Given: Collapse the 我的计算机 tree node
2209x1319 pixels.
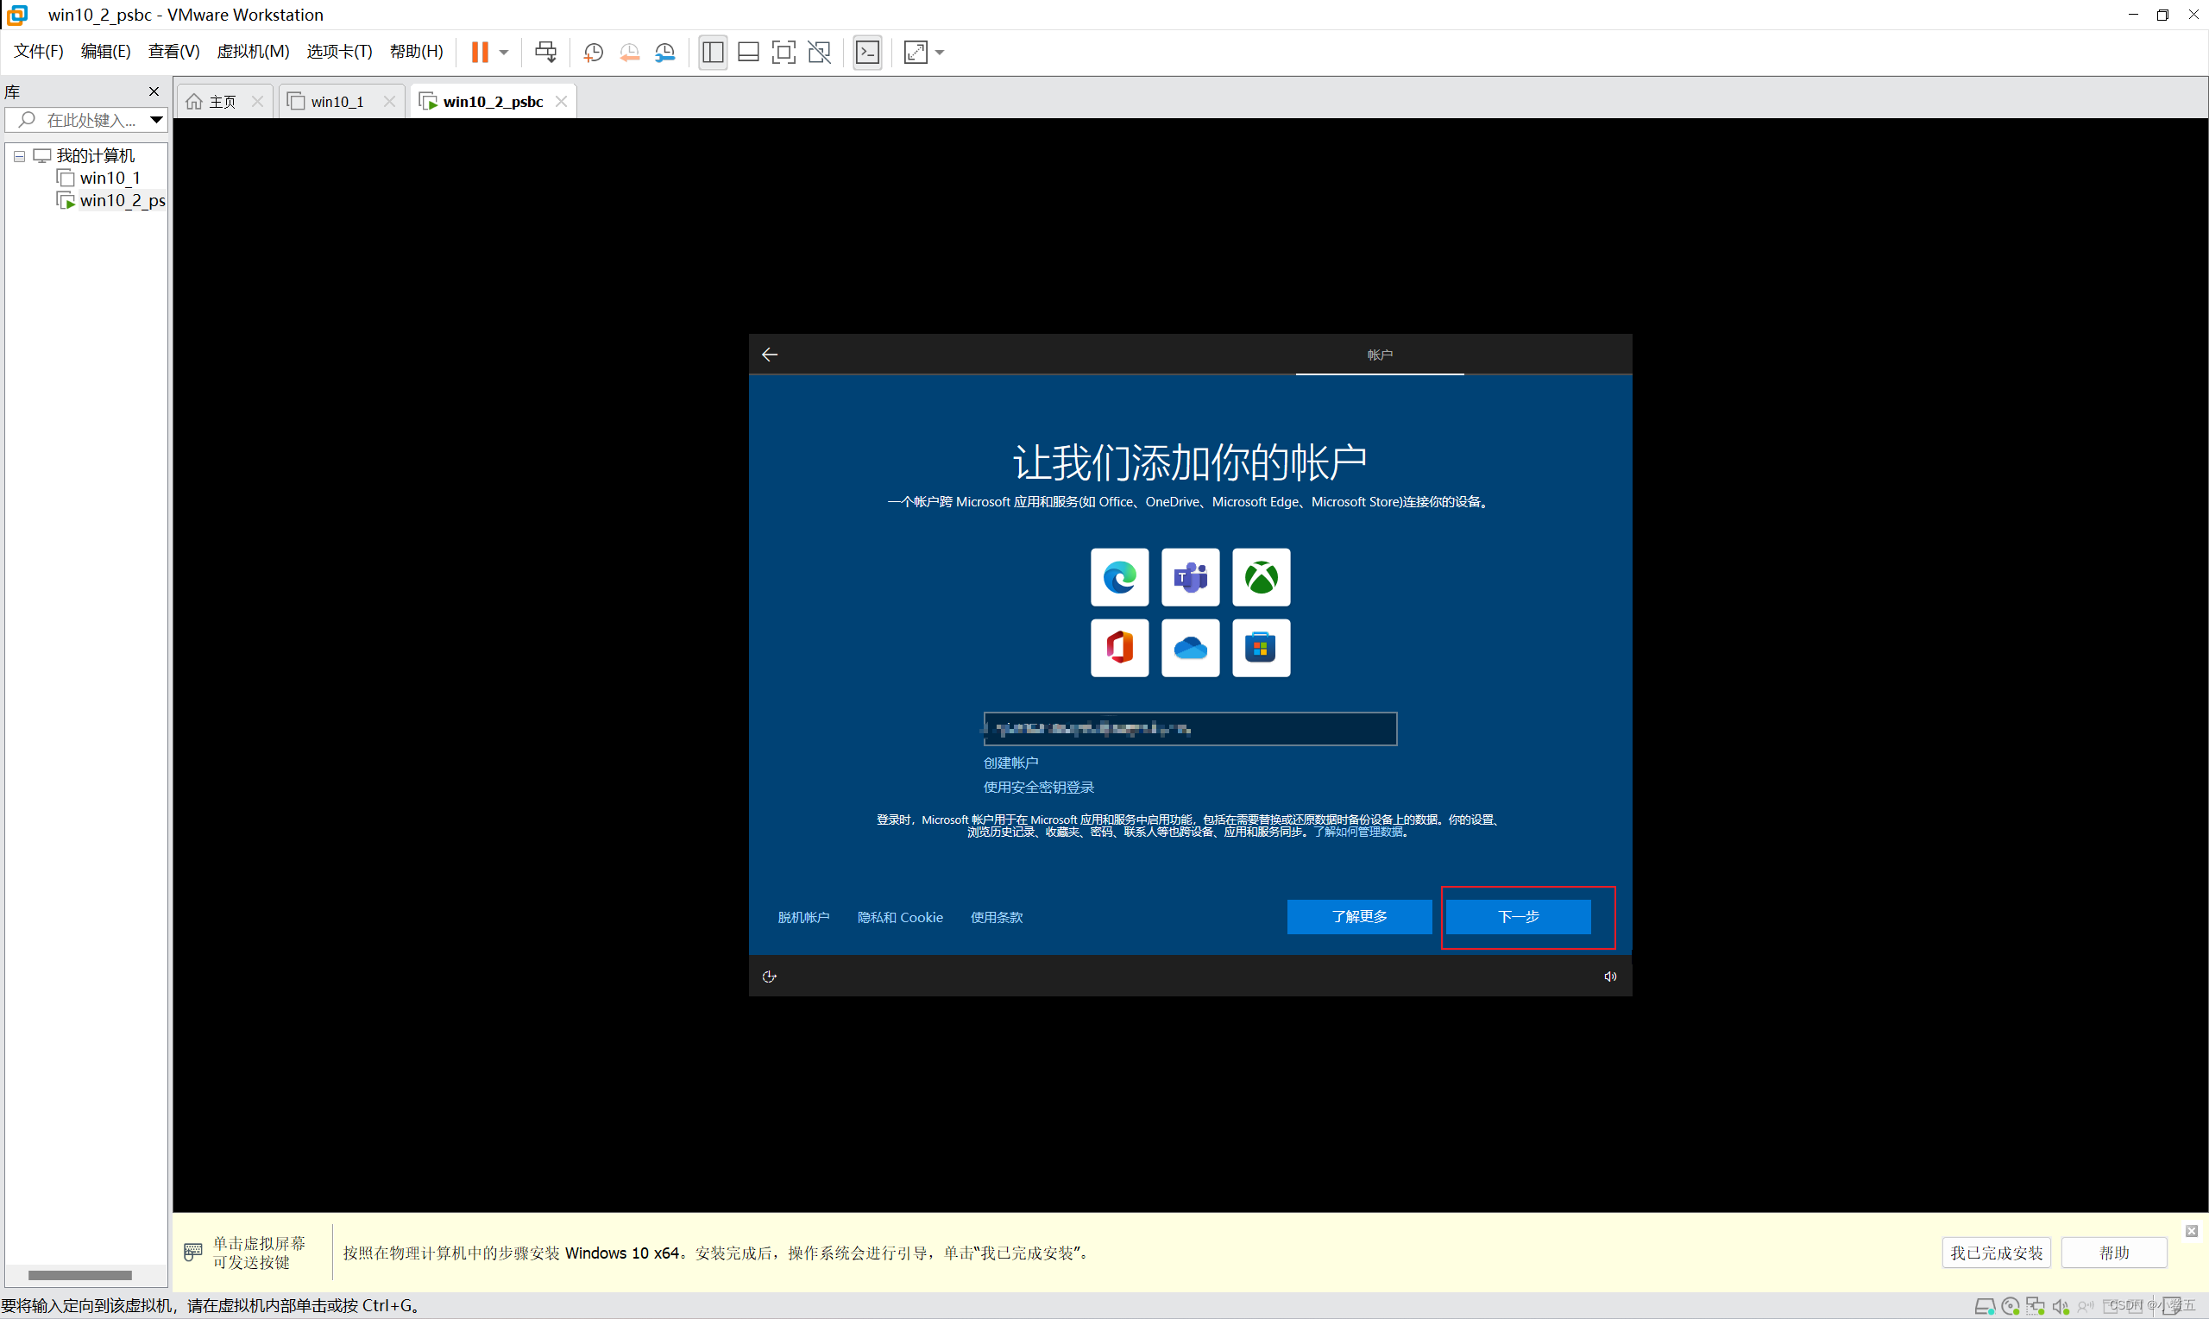Looking at the screenshot, I should coord(19,155).
